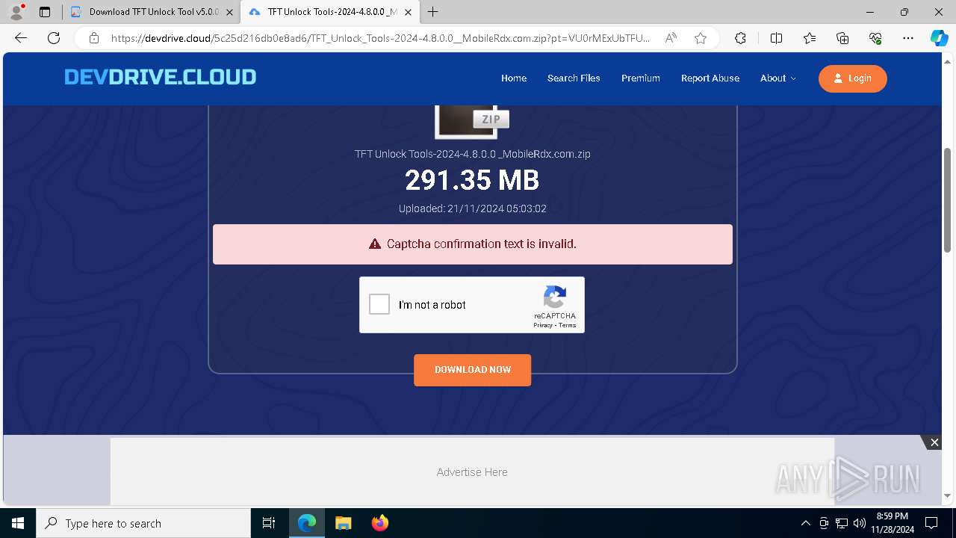This screenshot has height=538, width=956.
Task: Open Browser essentials heart icon
Action: 875,38
